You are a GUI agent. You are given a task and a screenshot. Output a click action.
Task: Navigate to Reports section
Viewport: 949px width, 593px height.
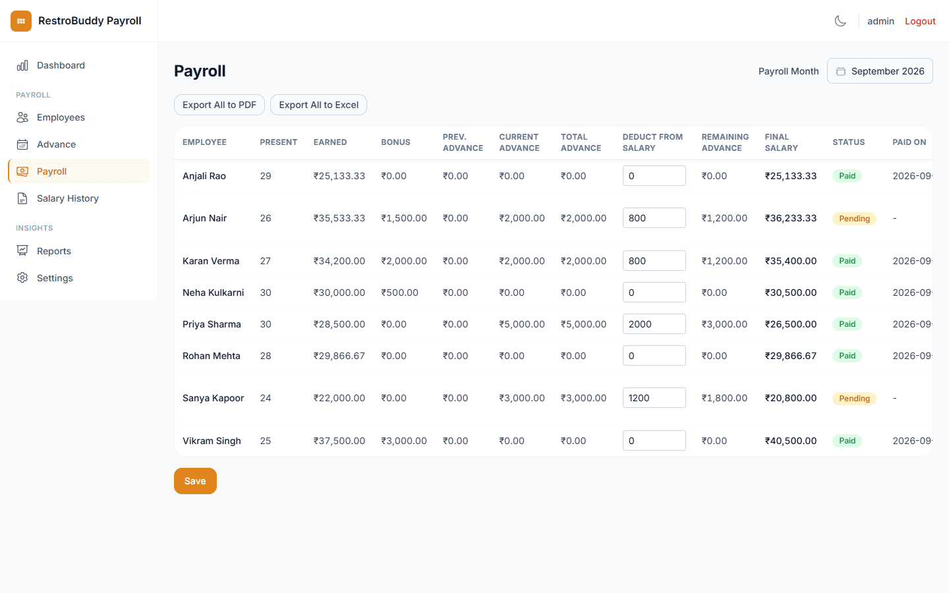click(79, 251)
